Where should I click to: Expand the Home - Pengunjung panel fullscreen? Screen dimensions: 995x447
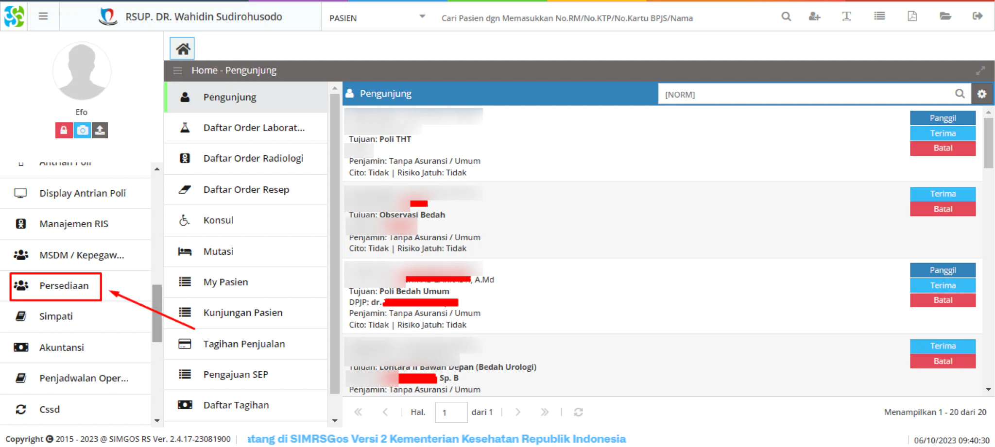pos(980,71)
